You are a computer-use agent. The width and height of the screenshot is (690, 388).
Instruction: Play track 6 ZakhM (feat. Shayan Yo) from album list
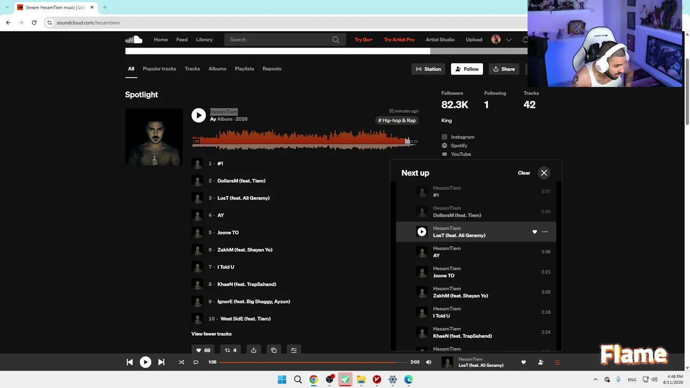(x=245, y=250)
